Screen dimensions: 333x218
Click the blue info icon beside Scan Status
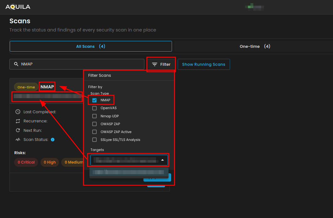[53, 139]
